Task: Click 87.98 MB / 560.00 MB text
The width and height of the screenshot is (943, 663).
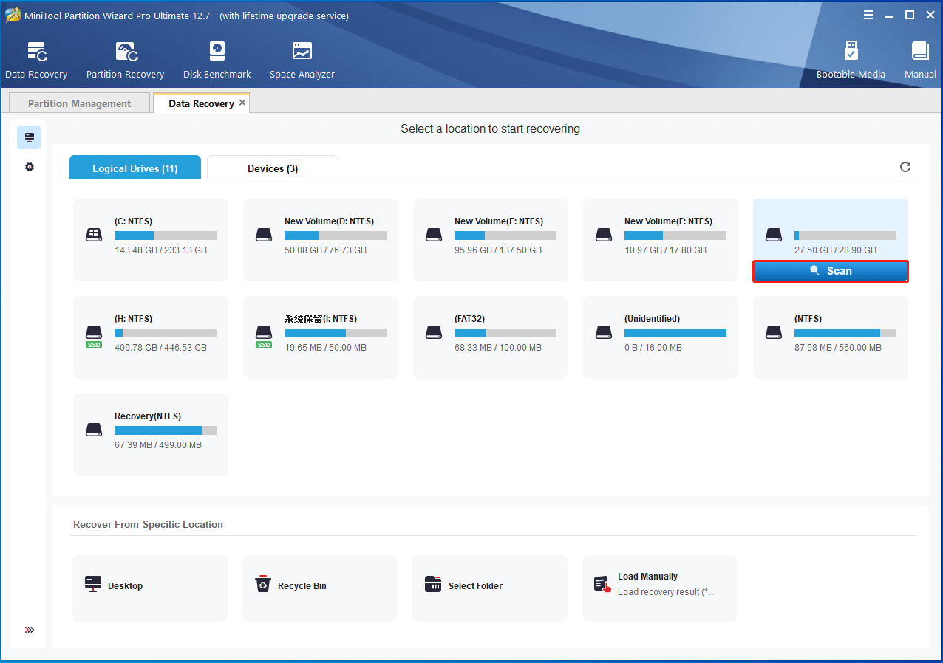Action: pos(838,348)
